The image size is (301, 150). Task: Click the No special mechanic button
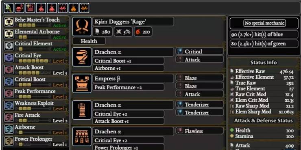pos(264,23)
